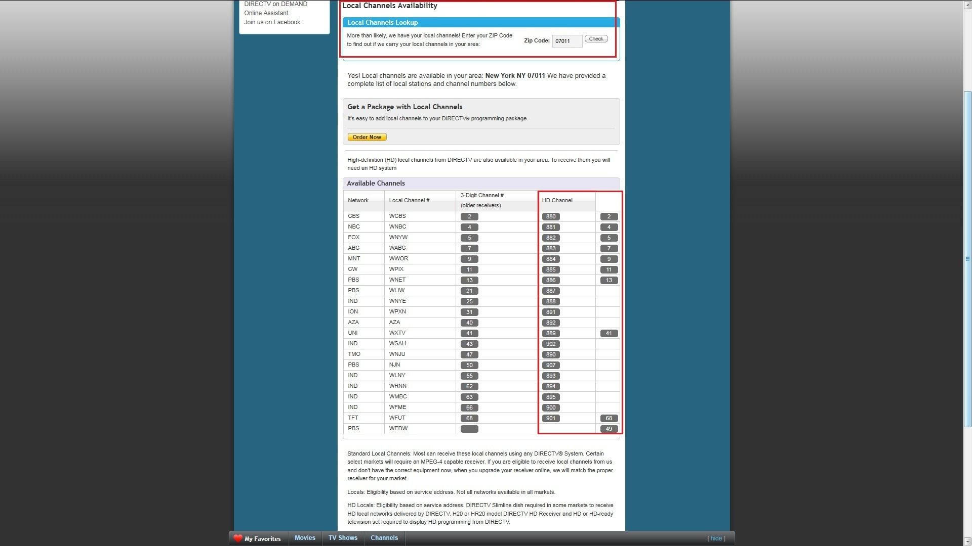
Task: Click the WNET local channel cell
Action: click(x=420, y=280)
